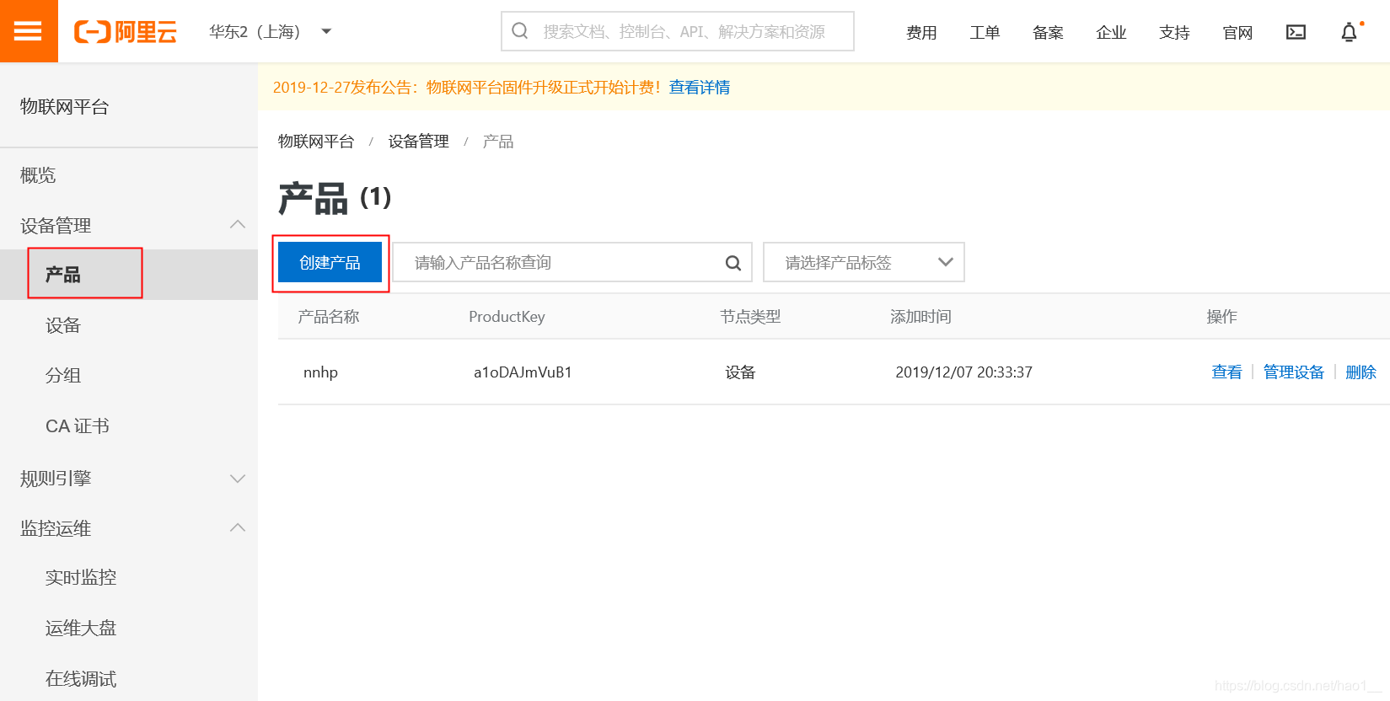Open 支持 in the top menu
The width and height of the screenshot is (1390, 701).
point(1174,32)
